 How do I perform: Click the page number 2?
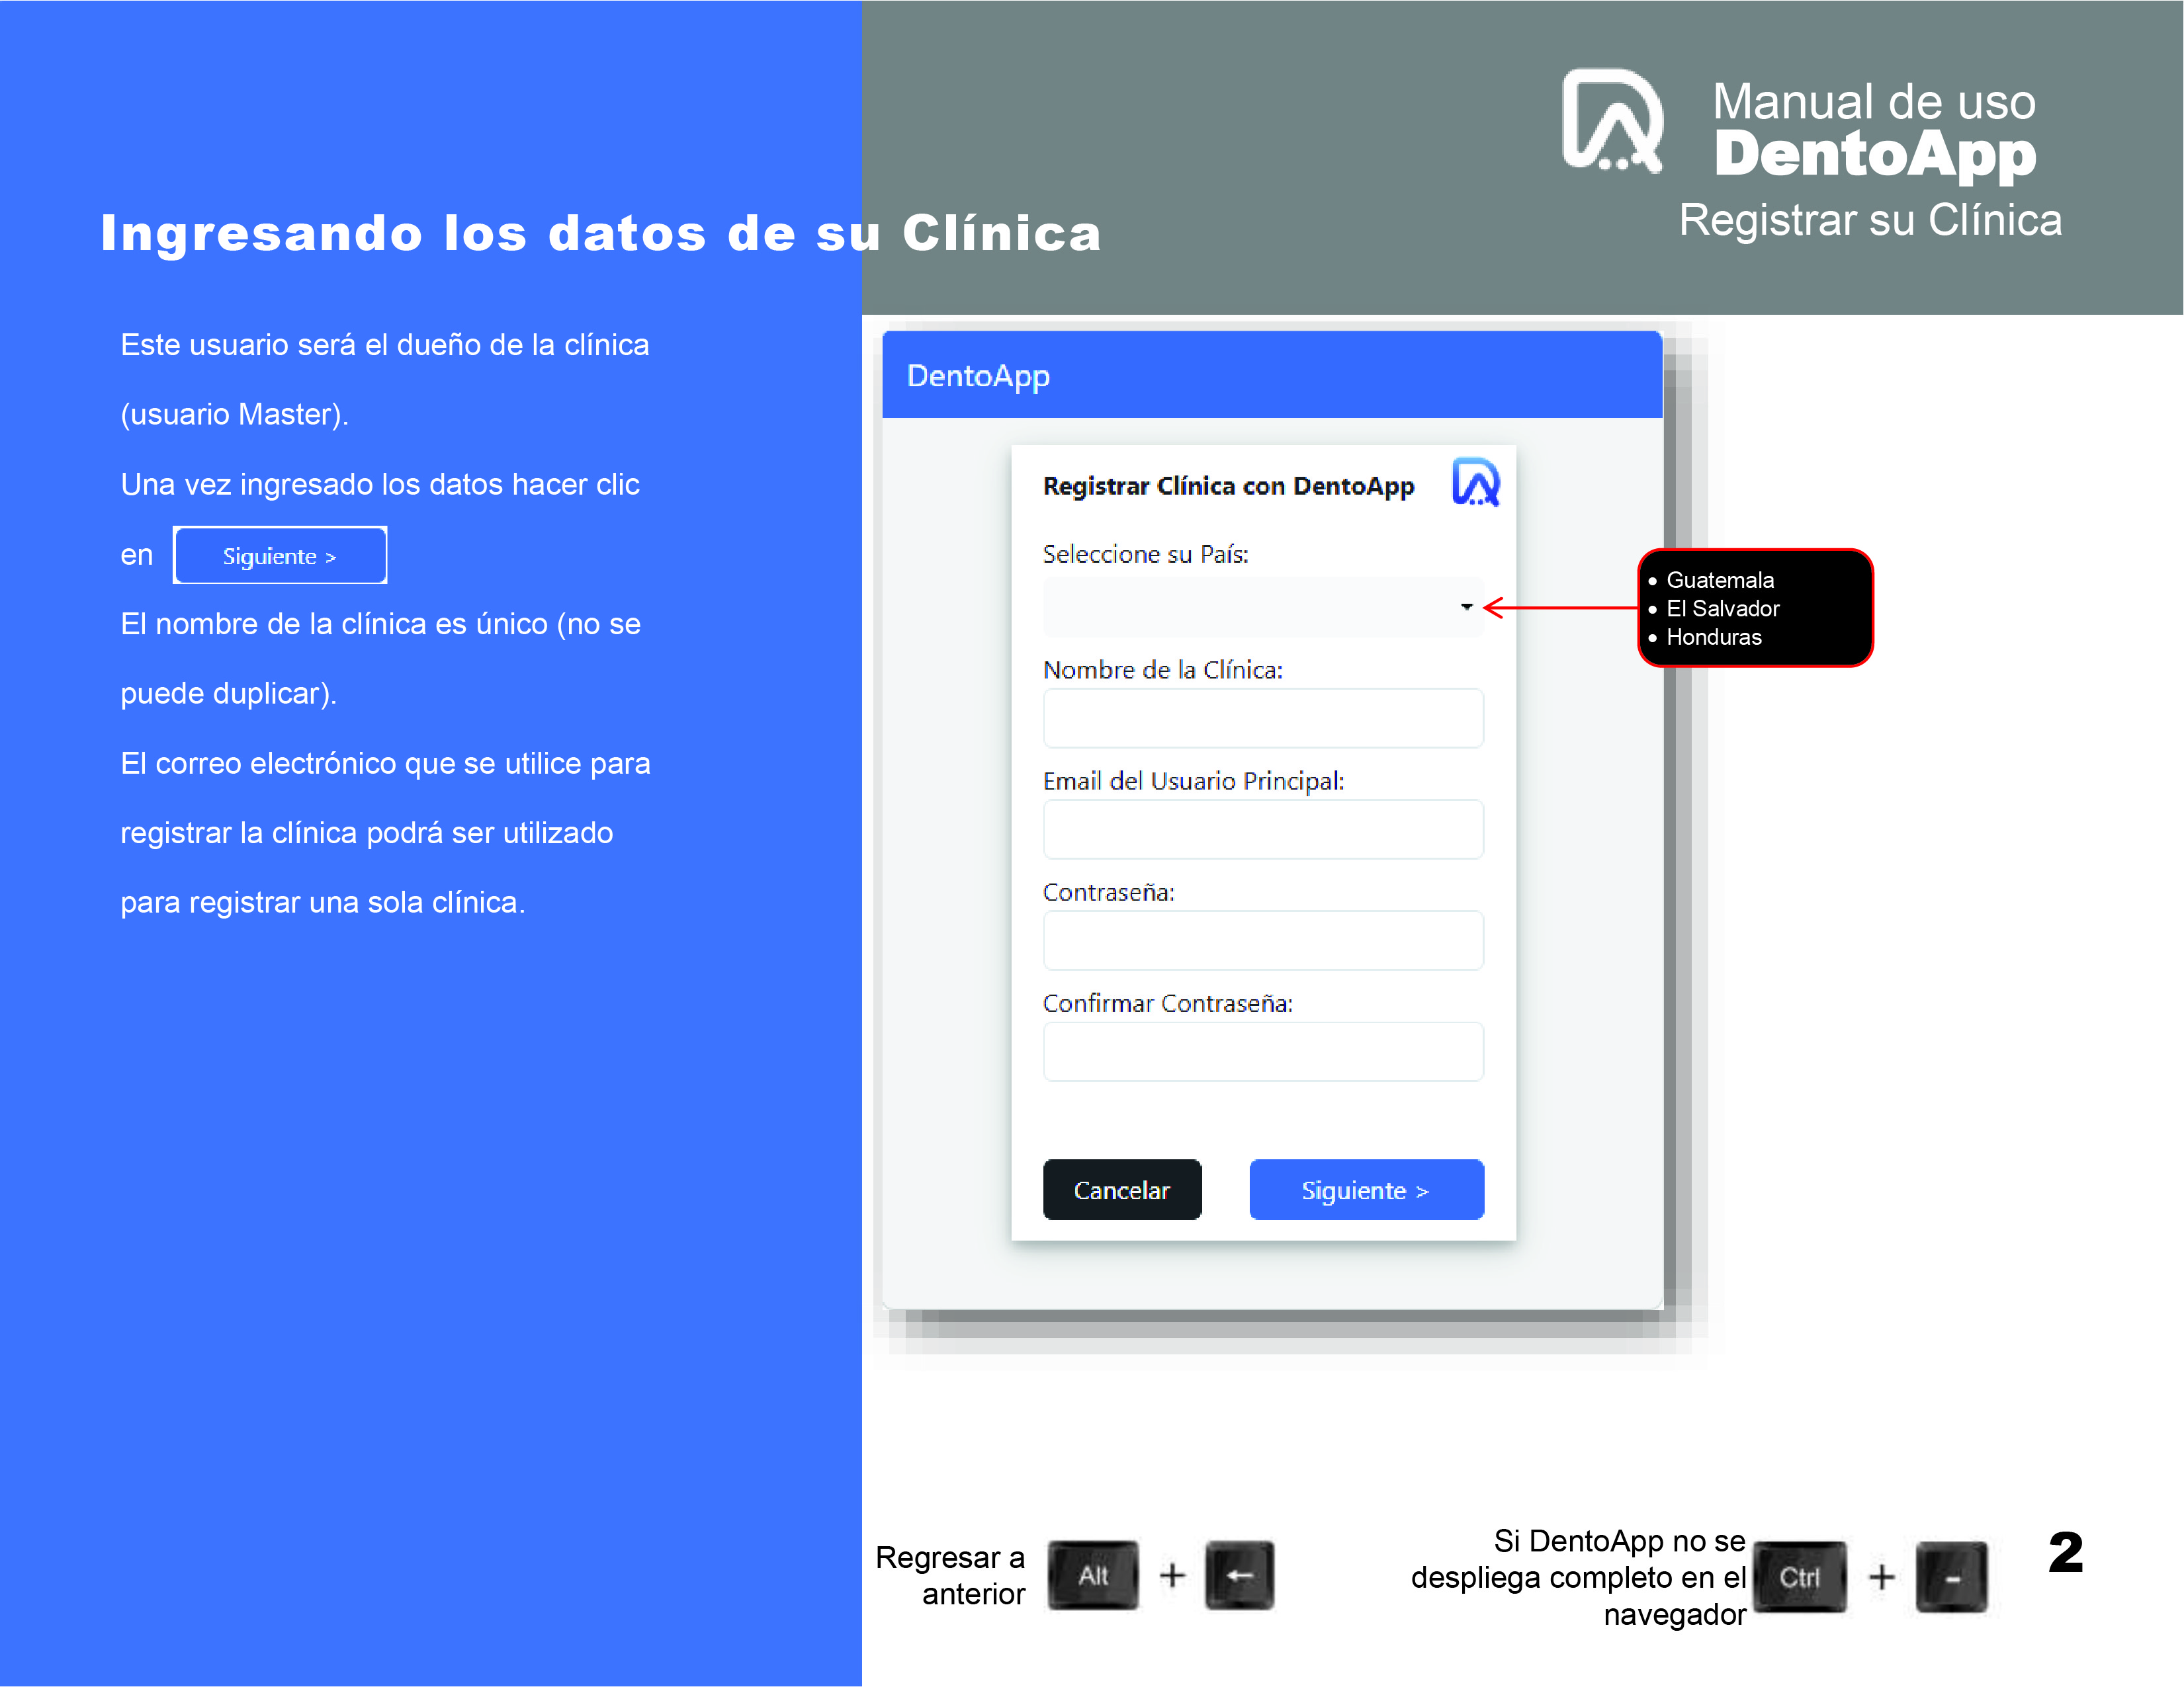pyautogui.click(x=2066, y=1552)
